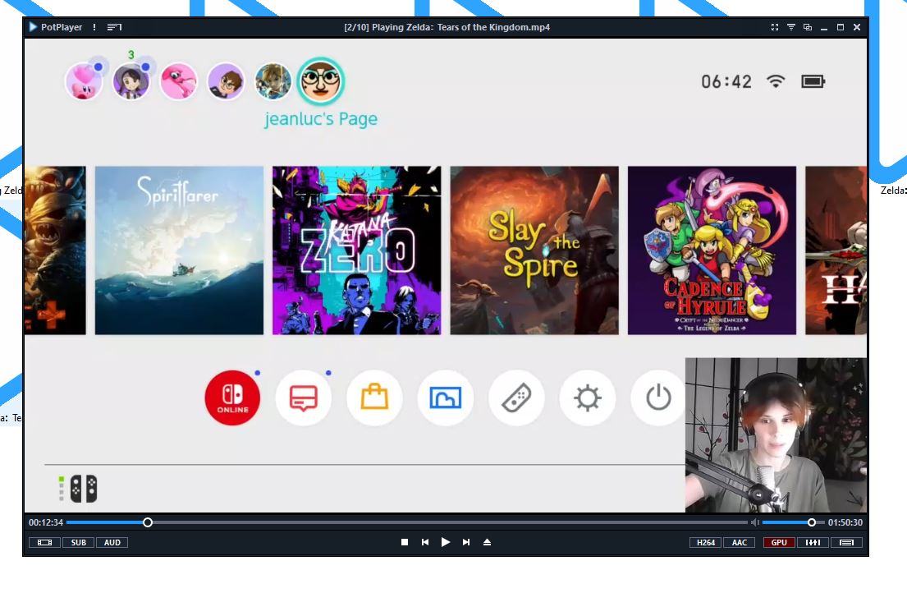Screen dimensions: 907x593
Task: Click the compact window mode icon
Action: pos(808,27)
